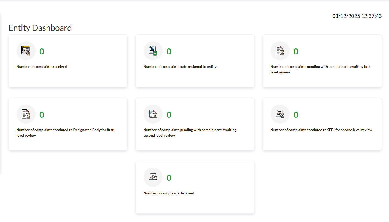Click the Entity Dashboard heading

point(40,28)
